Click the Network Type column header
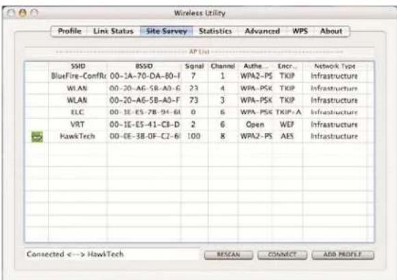The width and height of the screenshot is (397, 280). [335, 66]
